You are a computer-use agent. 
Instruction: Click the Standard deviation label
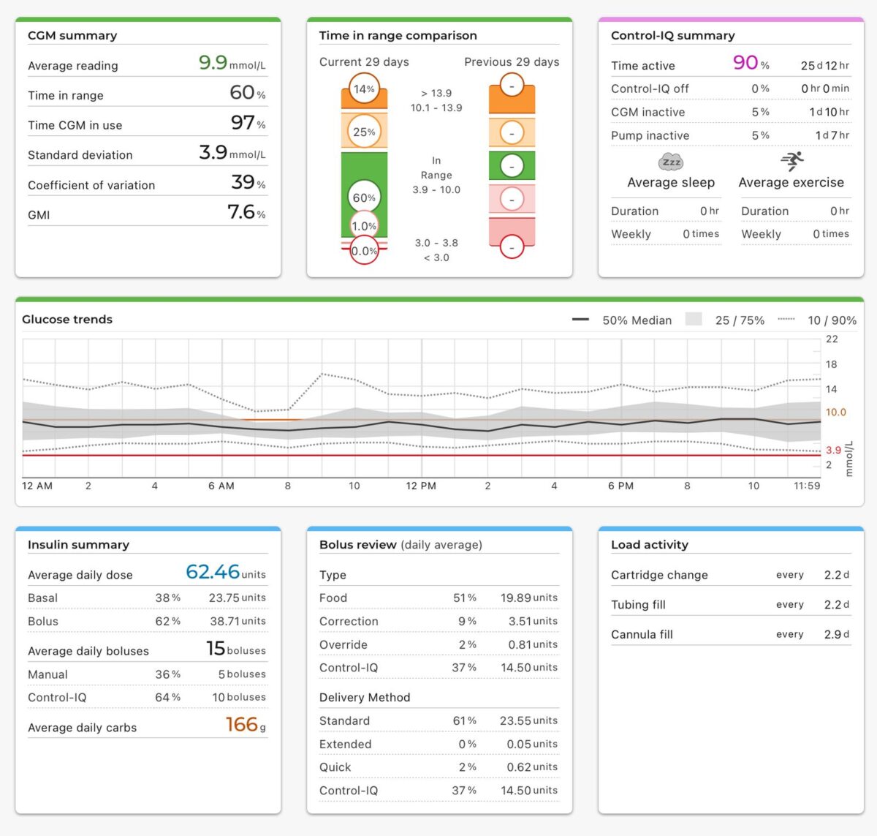coord(80,155)
